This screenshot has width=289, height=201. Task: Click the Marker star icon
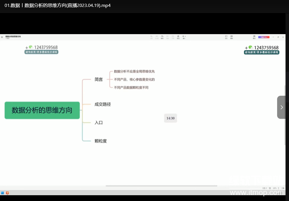(x=178, y=37)
